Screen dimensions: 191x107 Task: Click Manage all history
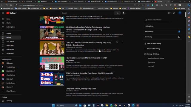(x=153, y=54)
